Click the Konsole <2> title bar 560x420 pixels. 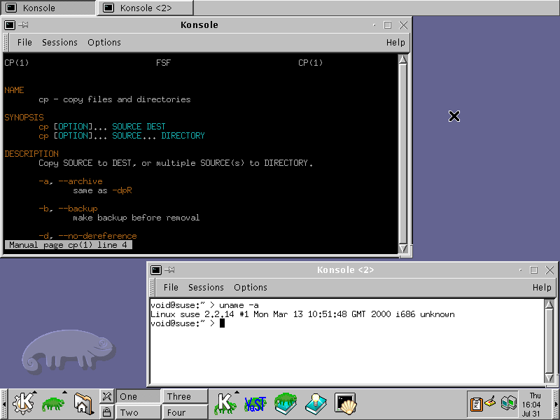pyautogui.click(x=345, y=270)
